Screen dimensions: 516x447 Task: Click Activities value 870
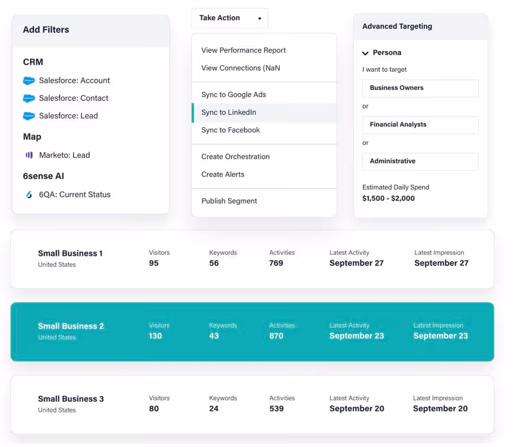(276, 336)
